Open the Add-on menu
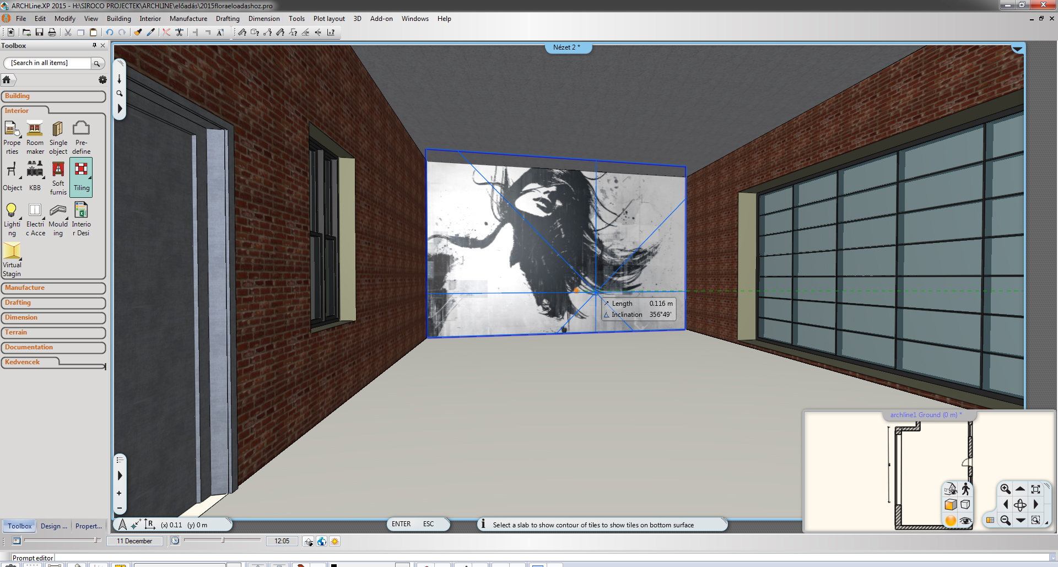This screenshot has width=1058, height=567. [x=381, y=19]
